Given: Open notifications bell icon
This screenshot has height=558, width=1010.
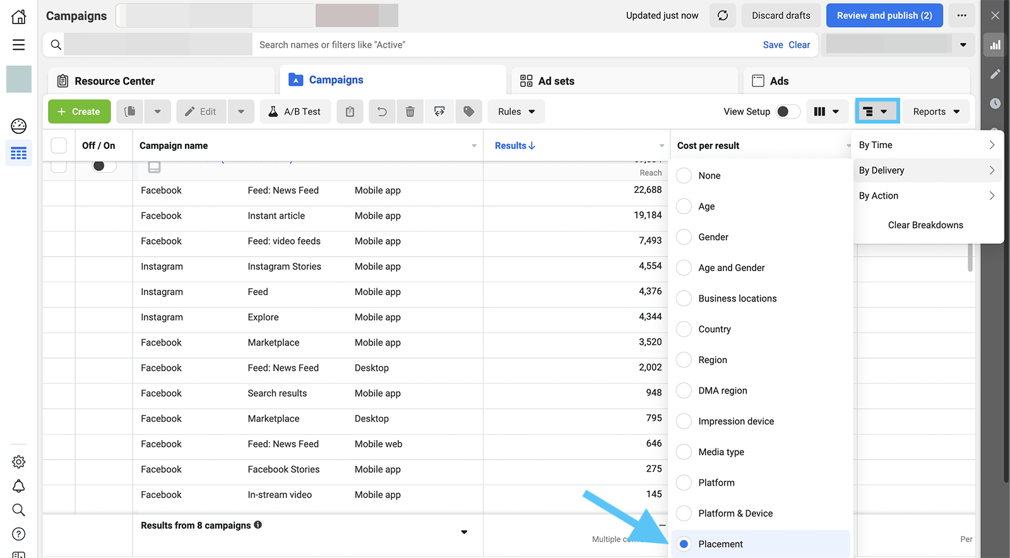Looking at the screenshot, I should 19,486.
